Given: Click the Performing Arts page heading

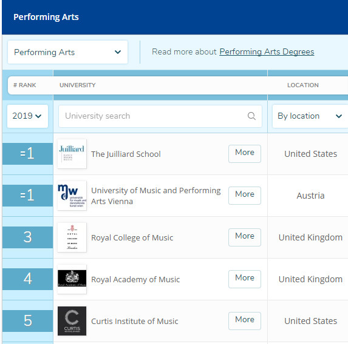Looking at the screenshot, I should (x=46, y=17).
